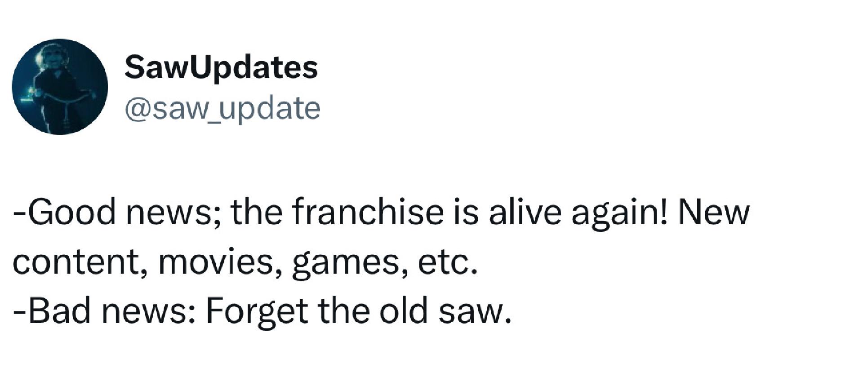Open the @saw_update handle link
The image size is (863, 377).
222,109
